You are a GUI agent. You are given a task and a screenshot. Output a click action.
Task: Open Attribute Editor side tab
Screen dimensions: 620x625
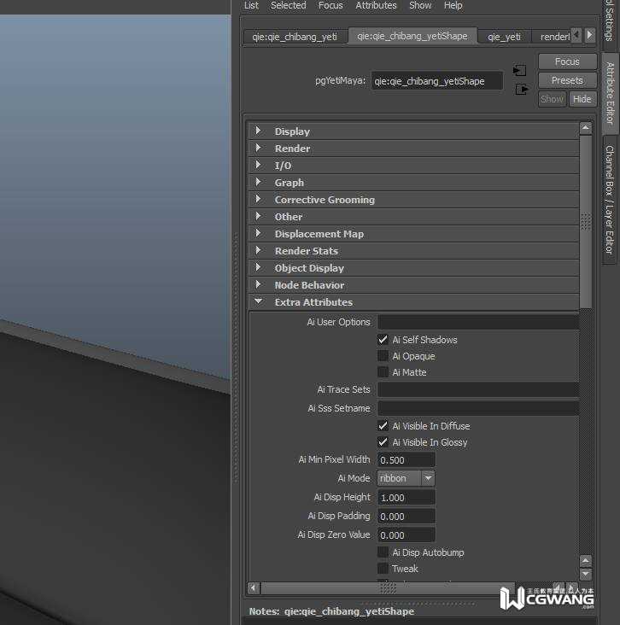[610, 93]
